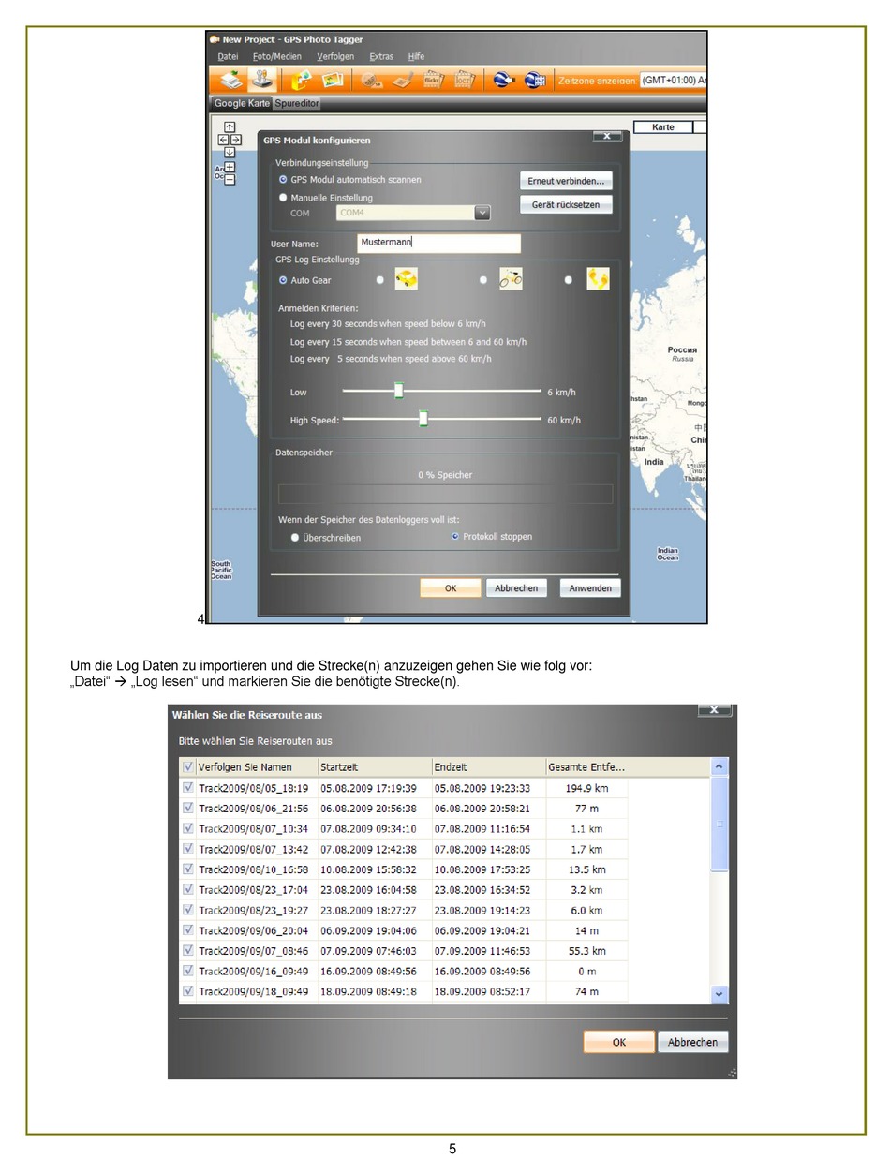Click the Anwenden button
The width and height of the screenshot is (890, 1159).
[x=590, y=588]
